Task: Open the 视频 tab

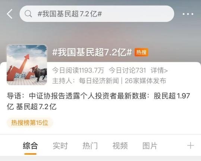Action: (120, 146)
